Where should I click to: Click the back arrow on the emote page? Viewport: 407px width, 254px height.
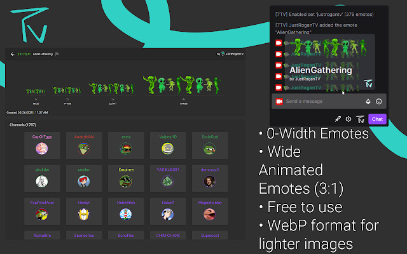(13, 54)
